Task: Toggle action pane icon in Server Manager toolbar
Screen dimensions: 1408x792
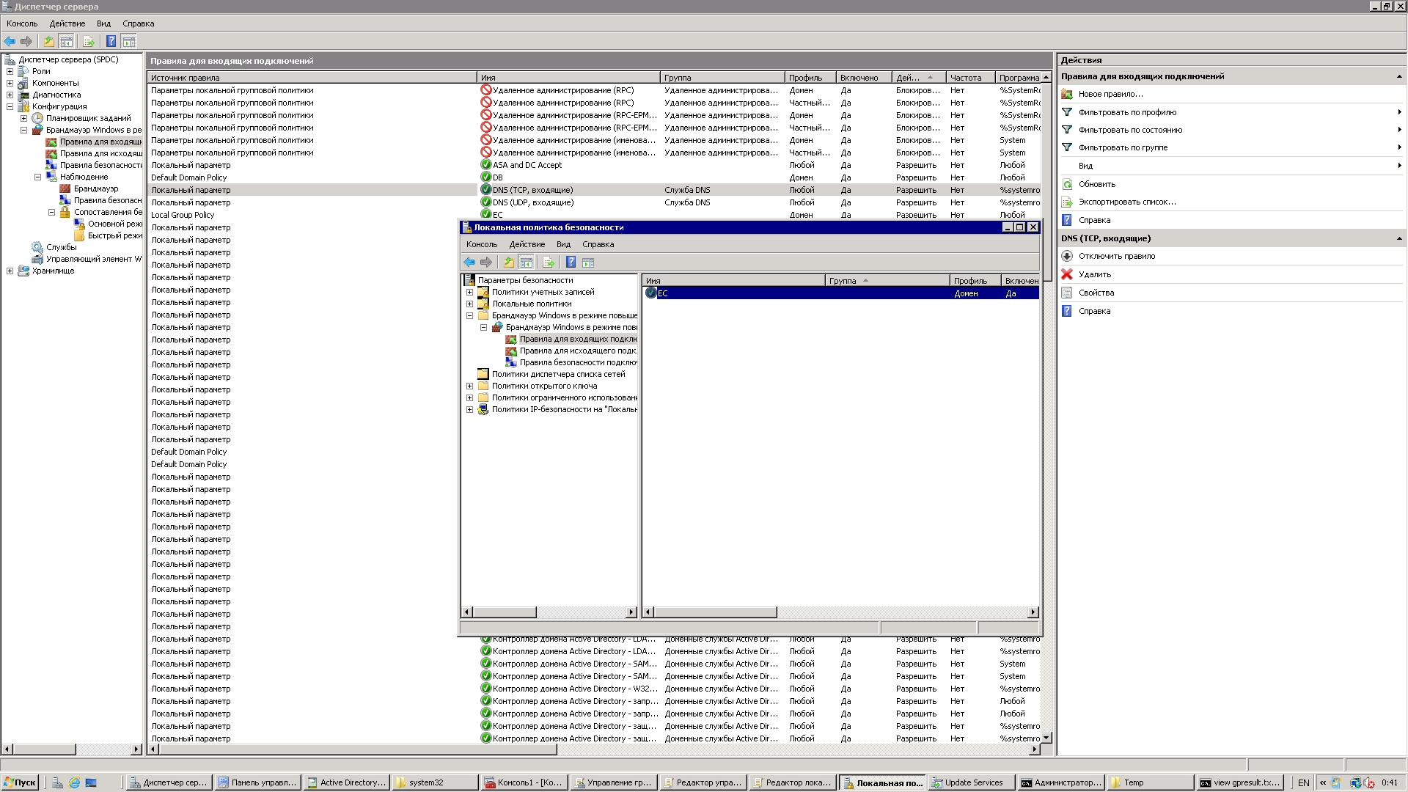Action: (x=129, y=42)
